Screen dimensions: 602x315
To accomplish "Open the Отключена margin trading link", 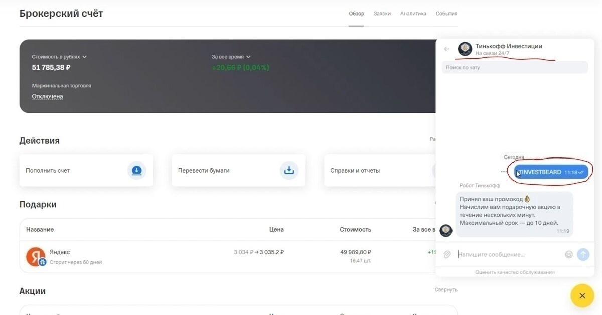I will pos(47,96).
